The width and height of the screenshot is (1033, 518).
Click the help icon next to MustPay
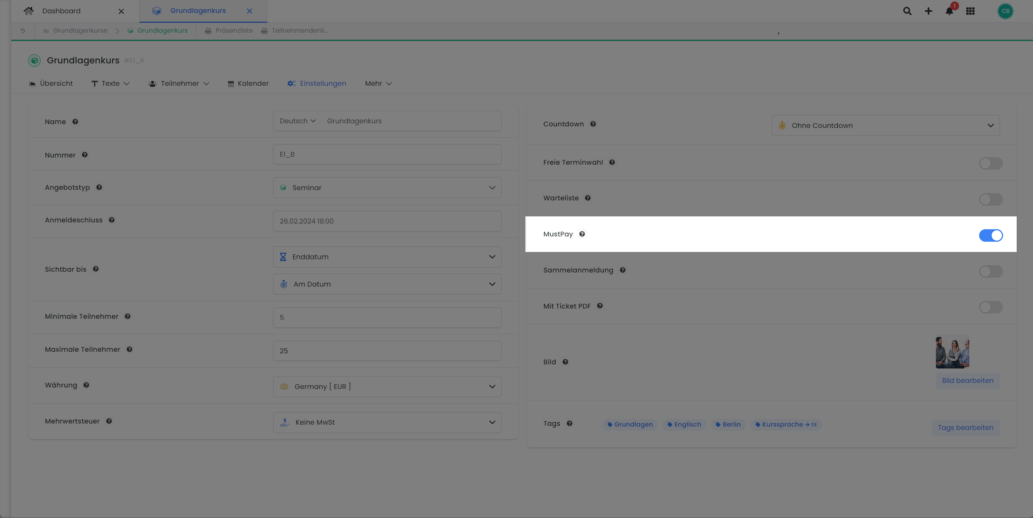click(582, 234)
